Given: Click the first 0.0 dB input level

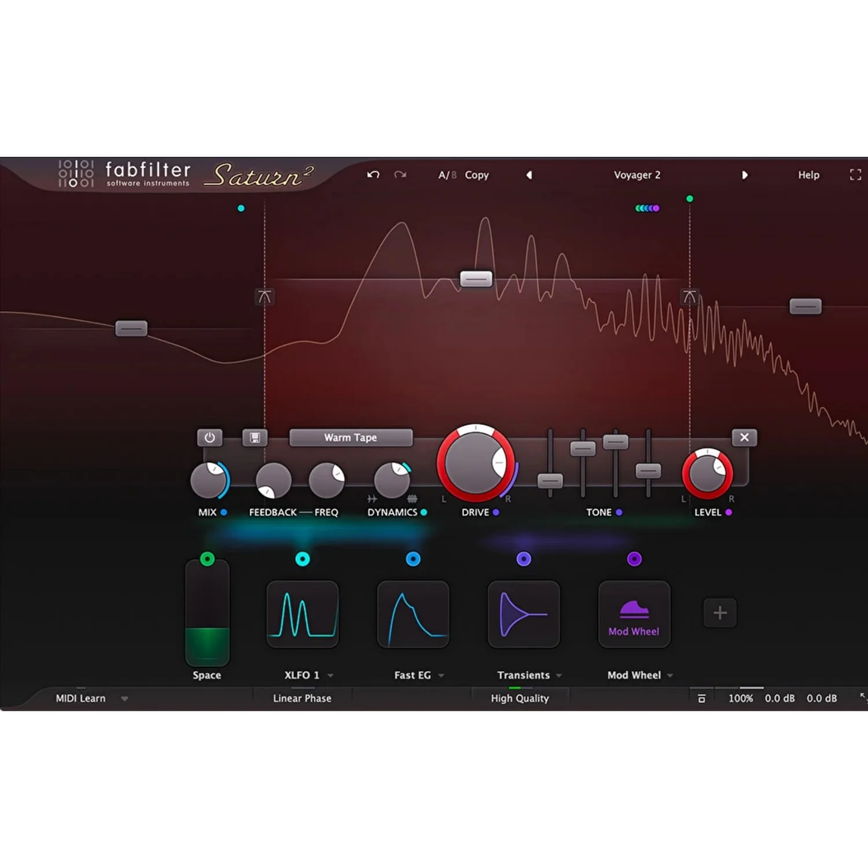Looking at the screenshot, I should 779,698.
